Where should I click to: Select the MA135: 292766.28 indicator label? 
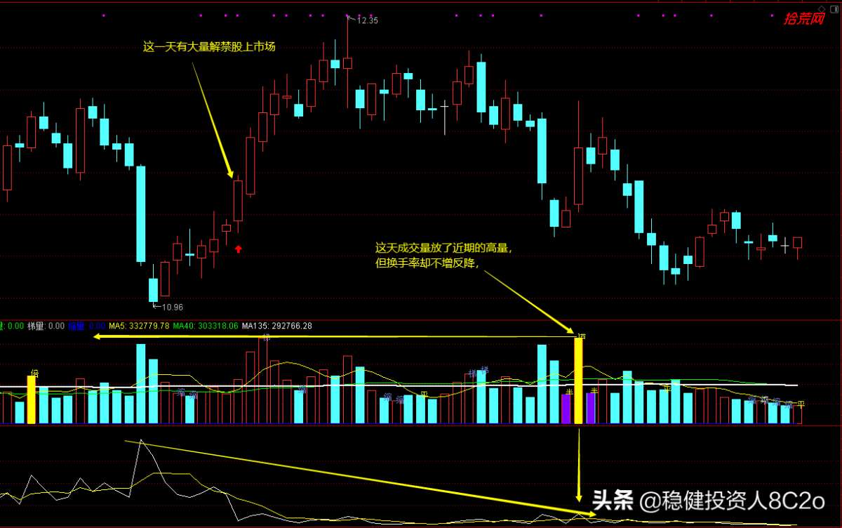click(277, 326)
